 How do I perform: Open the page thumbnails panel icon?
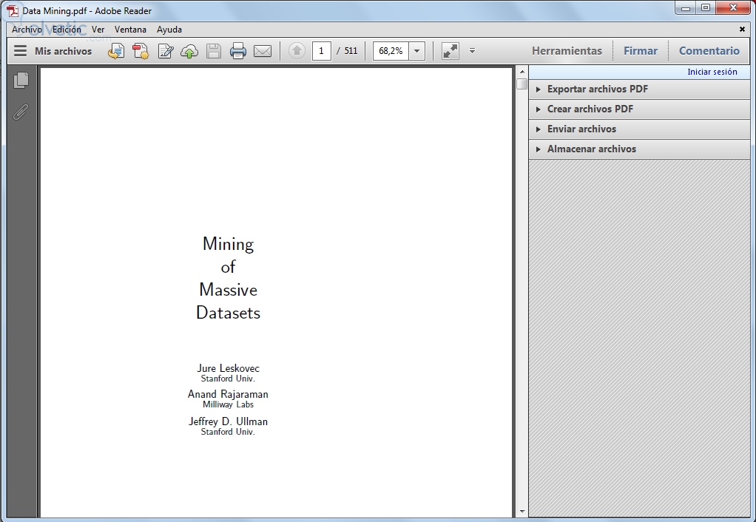(21, 80)
